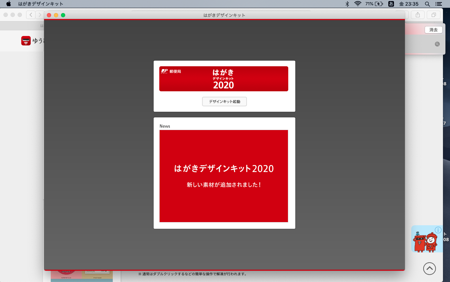Click the Safari back button
The width and height of the screenshot is (450, 282).
pyautogui.click(x=31, y=15)
